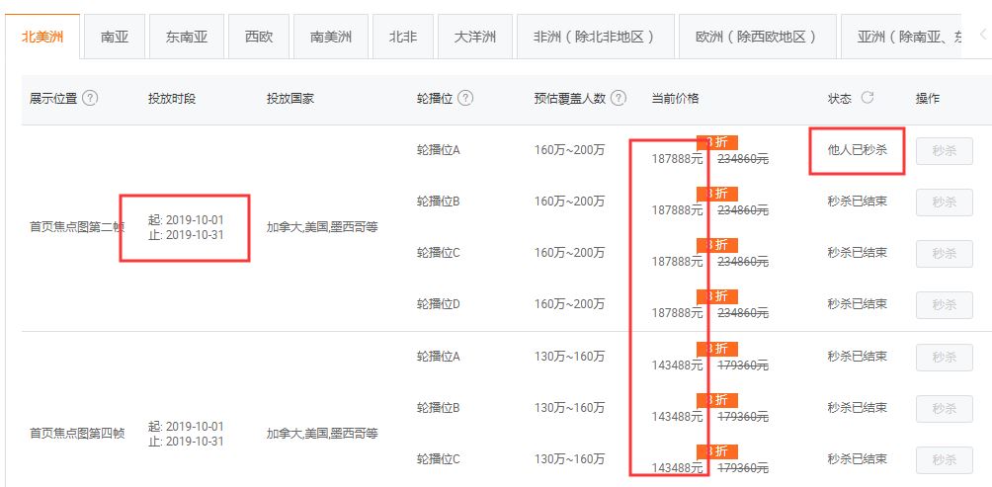Switch to the 西欧 tab
Viewport: 992px width, 487px height.
[x=259, y=37]
